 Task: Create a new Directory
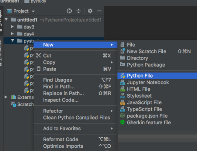[x=157, y=58]
